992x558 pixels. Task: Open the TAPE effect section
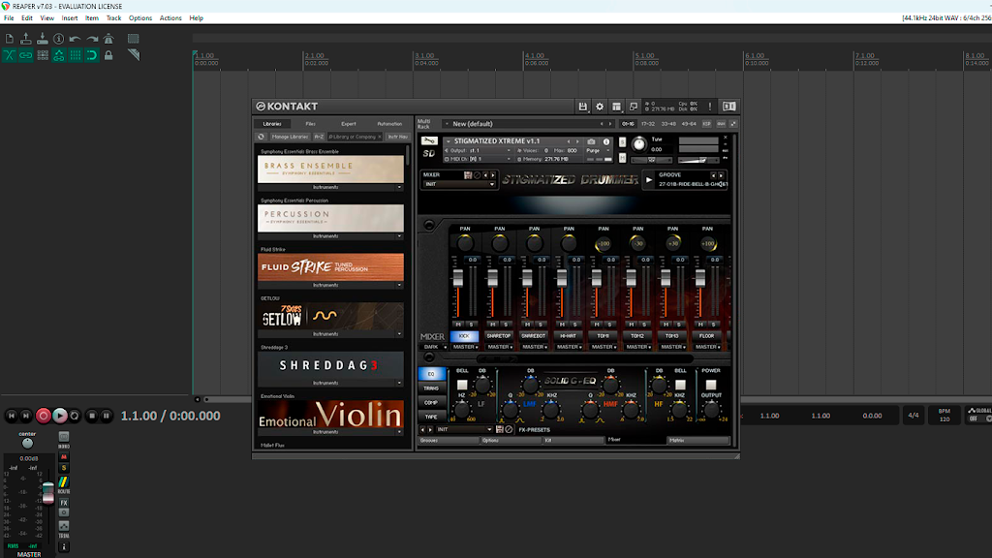click(431, 417)
